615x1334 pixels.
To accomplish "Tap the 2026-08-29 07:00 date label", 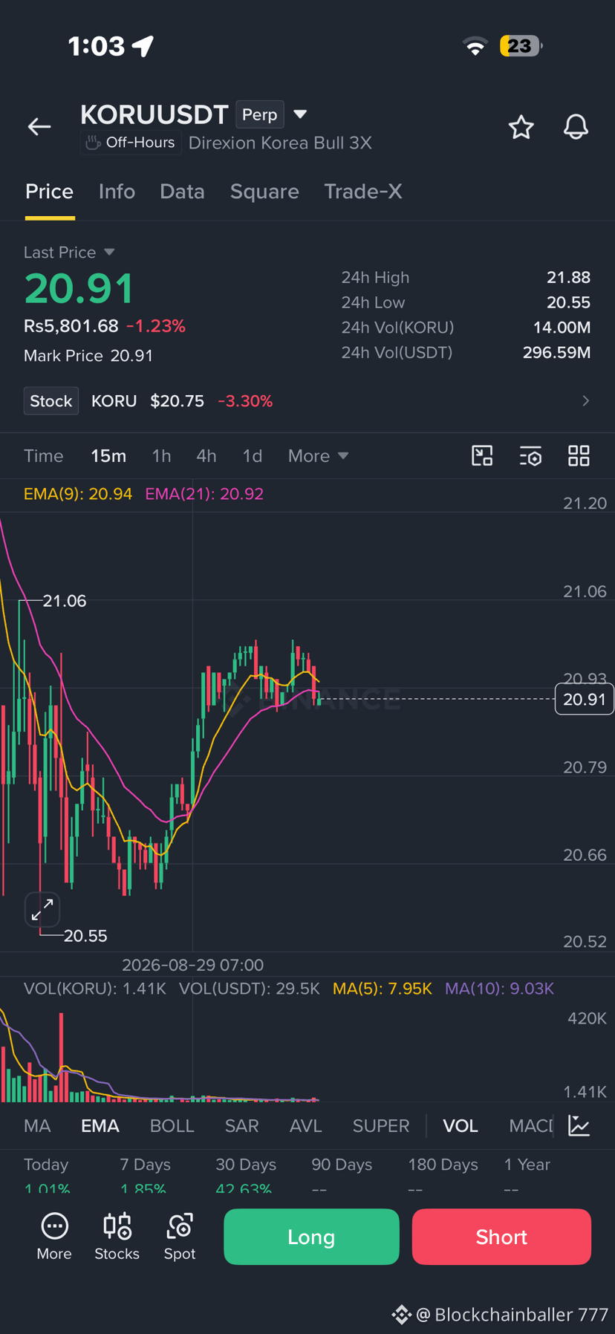I will click(x=192, y=965).
